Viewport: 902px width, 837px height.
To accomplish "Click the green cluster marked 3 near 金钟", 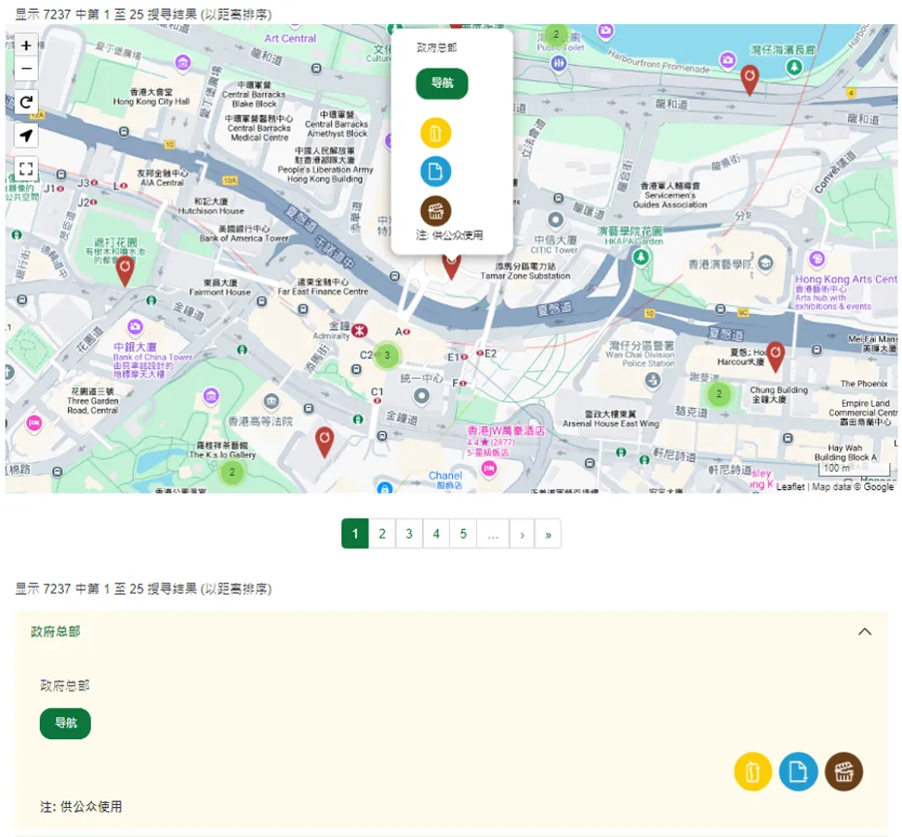I will pyautogui.click(x=386, y=356).
